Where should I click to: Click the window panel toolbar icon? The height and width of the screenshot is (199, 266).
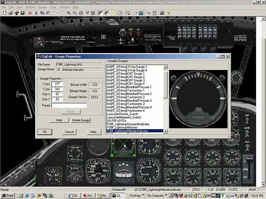pyautogui.click(x=127, y=13)
